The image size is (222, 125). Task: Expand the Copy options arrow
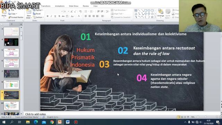[17, 14]
